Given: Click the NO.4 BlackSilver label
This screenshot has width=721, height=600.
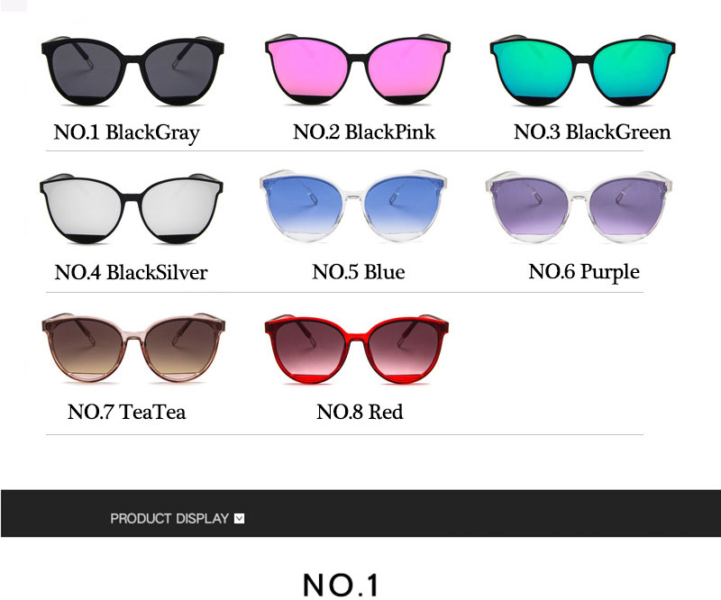Looking at the screenshot, I should [131, 272].
